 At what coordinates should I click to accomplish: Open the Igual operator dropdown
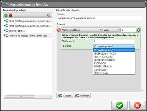(x=111, y=30)
